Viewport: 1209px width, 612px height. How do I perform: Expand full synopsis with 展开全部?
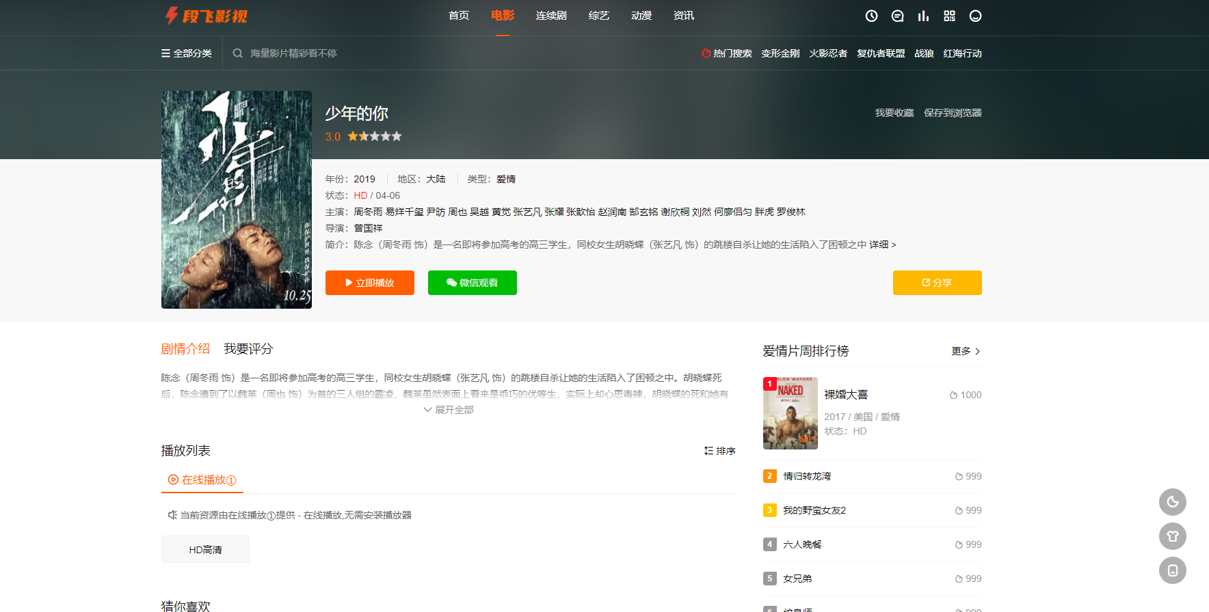coord(449,410)
